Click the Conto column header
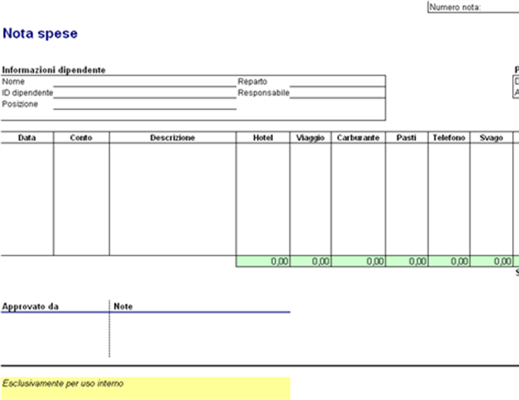This screenshot has height=400, width=519. (x=81, y=138)
